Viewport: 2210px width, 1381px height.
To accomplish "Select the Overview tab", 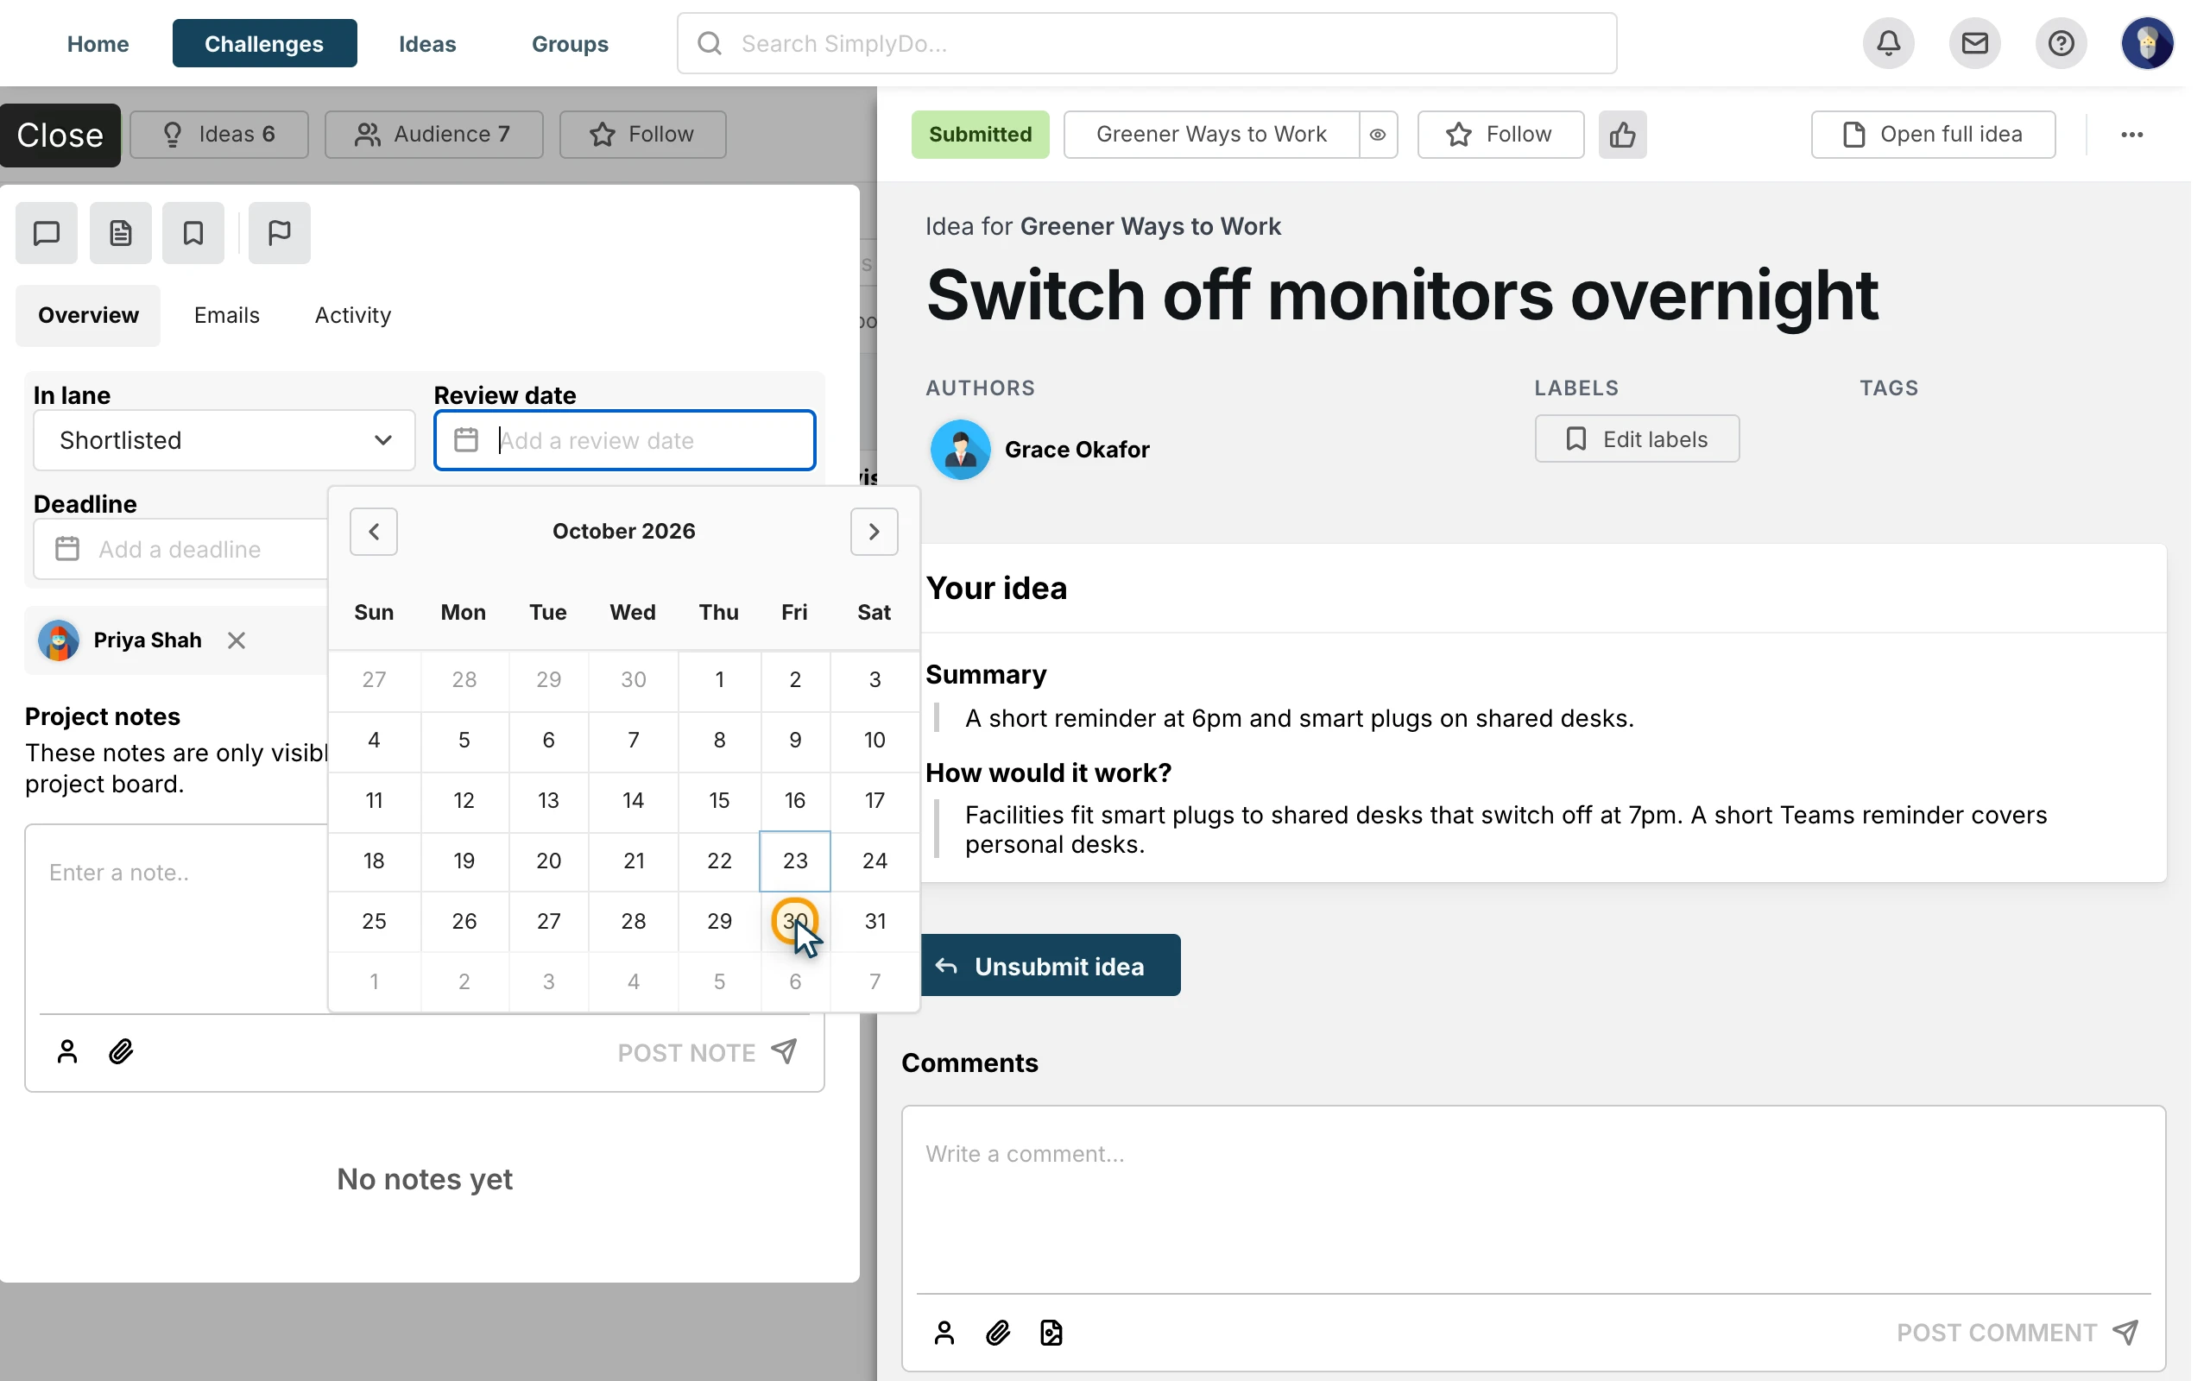I will 88,315.
